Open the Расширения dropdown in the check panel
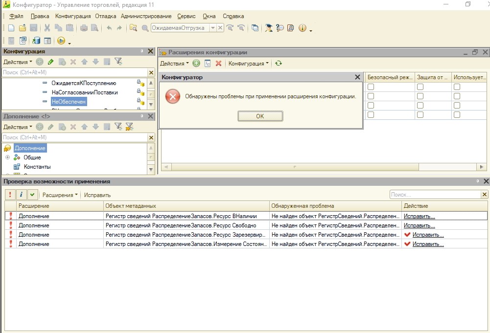 [60, 195]
